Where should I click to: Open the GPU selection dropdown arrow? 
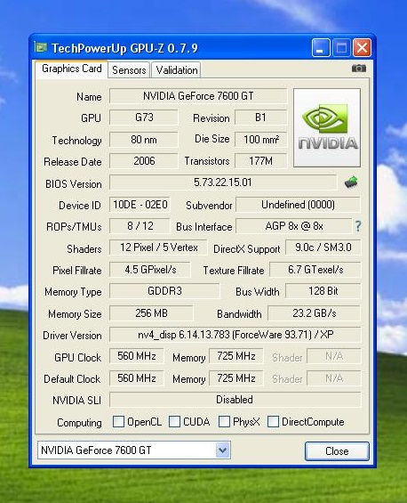pos(222,450)
